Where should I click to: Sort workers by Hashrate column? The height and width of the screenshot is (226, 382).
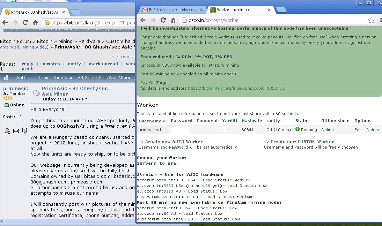tap(252, 121)
